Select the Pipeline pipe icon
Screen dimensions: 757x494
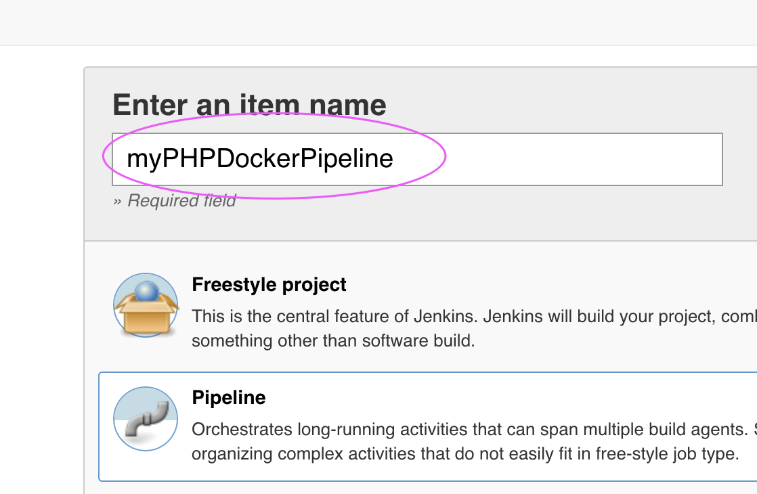pos(146,419)
